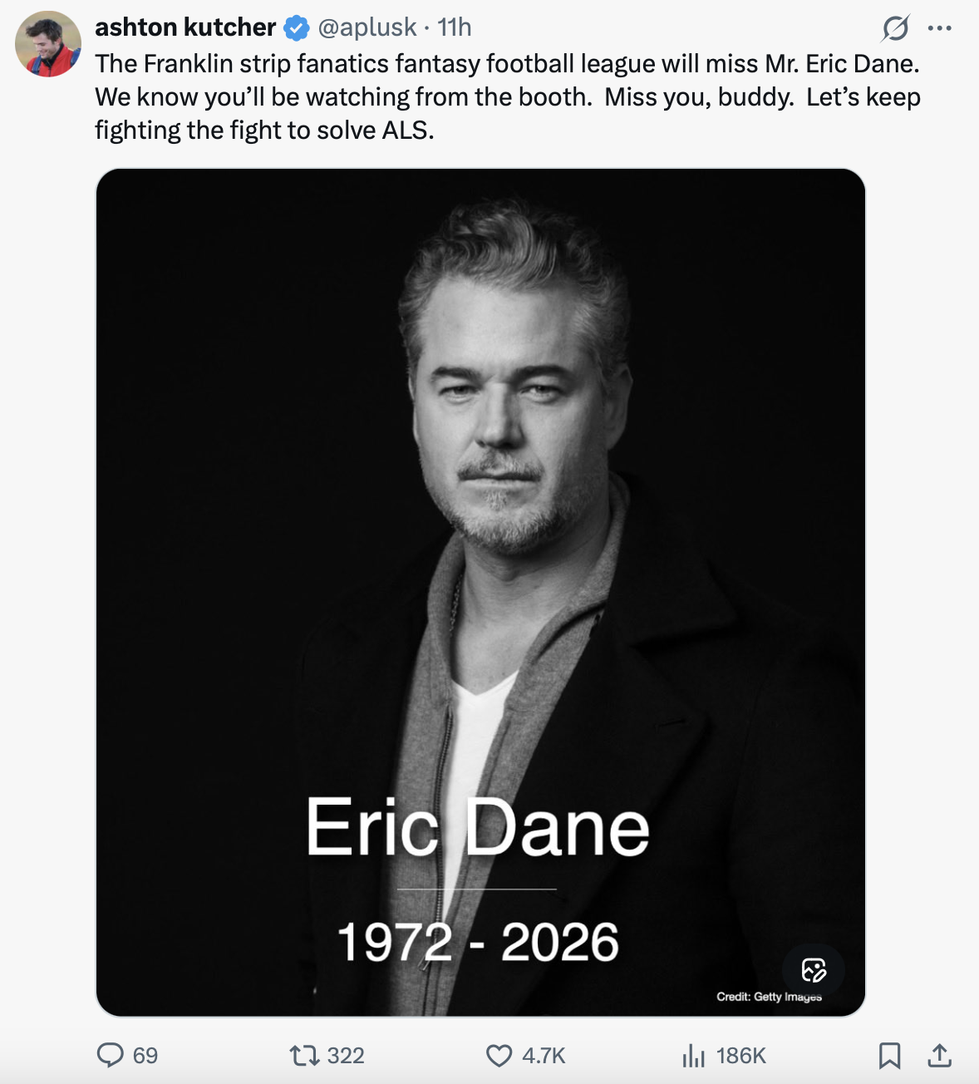Image resolution: width=979 pixels, height=1084 pixels.
Task: Click the 69 replies count
Action: point(145,1056)
